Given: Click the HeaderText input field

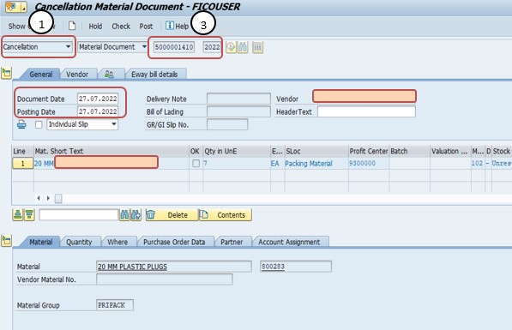Looking at the screenshot, I should coord(366,111).
